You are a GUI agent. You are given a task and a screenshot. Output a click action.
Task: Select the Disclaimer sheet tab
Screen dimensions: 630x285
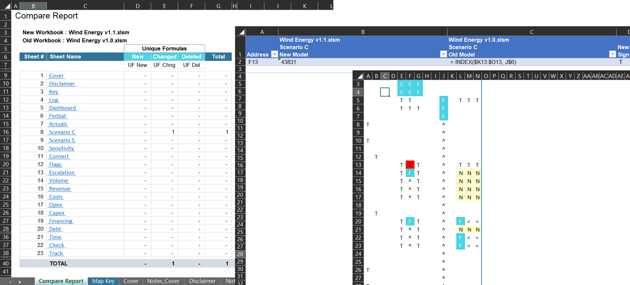[x=202, y=281]
